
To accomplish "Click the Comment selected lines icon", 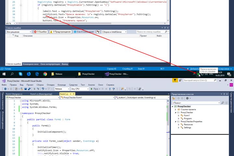I will [34, 89].
